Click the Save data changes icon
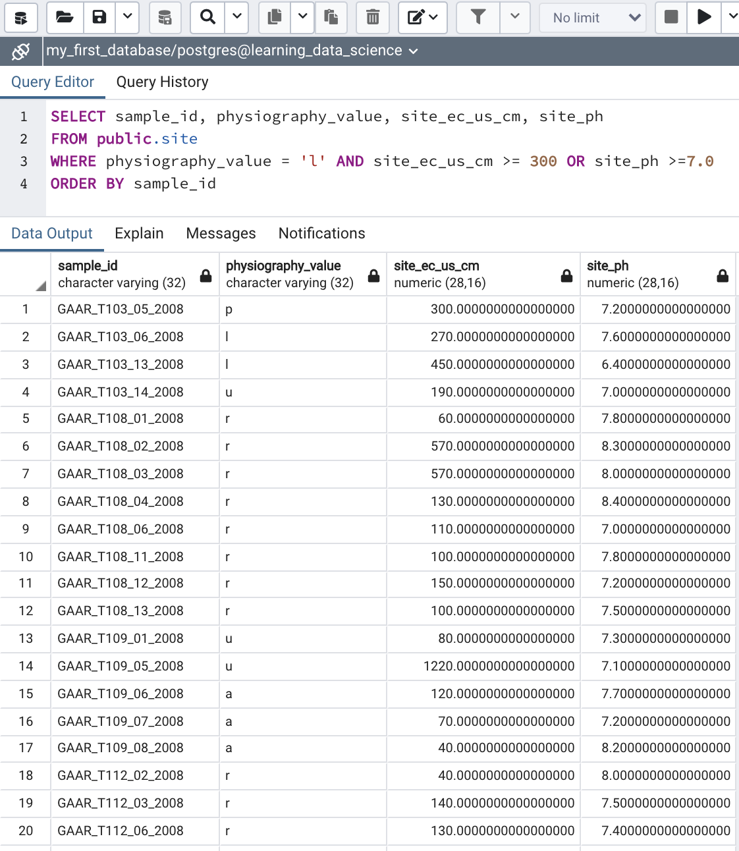The height and width of the screenshot is (851, 739). 165,17
